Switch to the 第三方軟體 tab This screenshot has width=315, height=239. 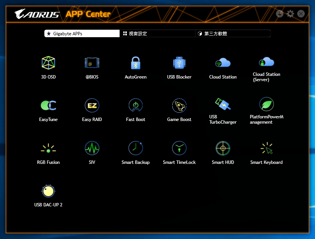[233, 33]
